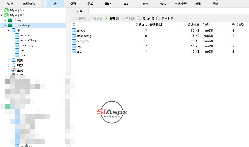
Task: Click the MySQL5.7 connection icon
Action: pos(7,10)
